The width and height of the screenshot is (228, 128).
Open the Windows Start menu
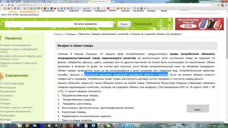3,126
